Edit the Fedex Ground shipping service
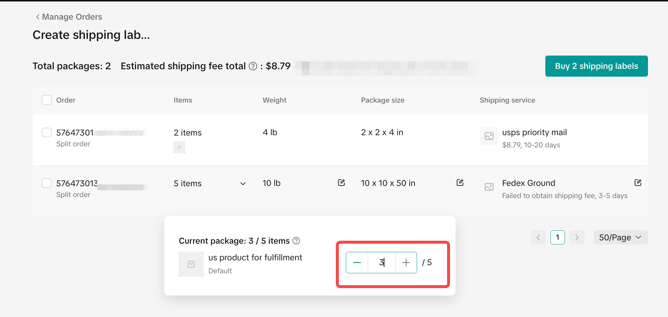 tap(638, 183)
